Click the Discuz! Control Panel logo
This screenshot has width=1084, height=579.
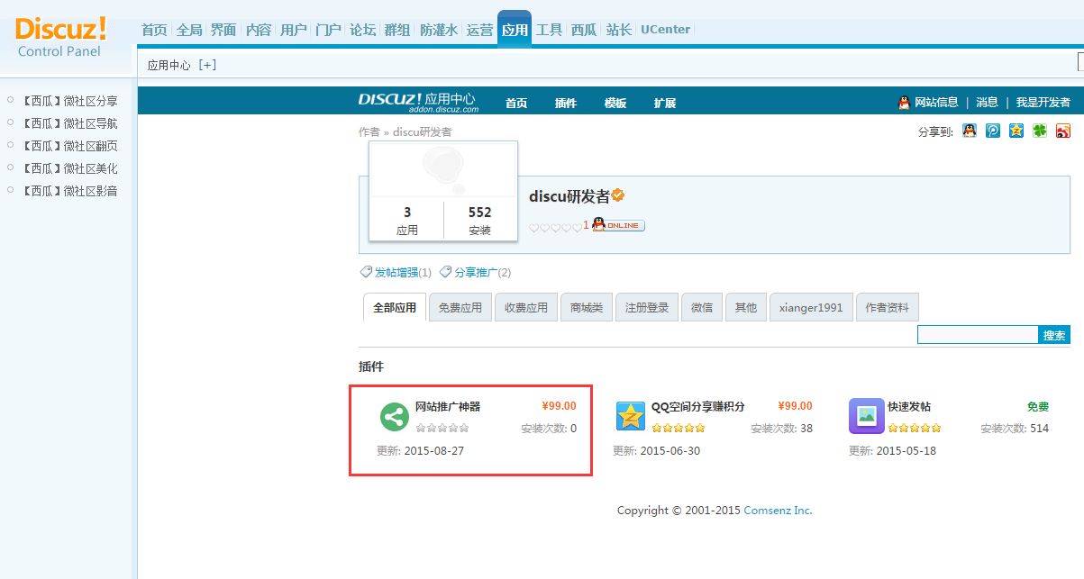(x=60, y=36)
